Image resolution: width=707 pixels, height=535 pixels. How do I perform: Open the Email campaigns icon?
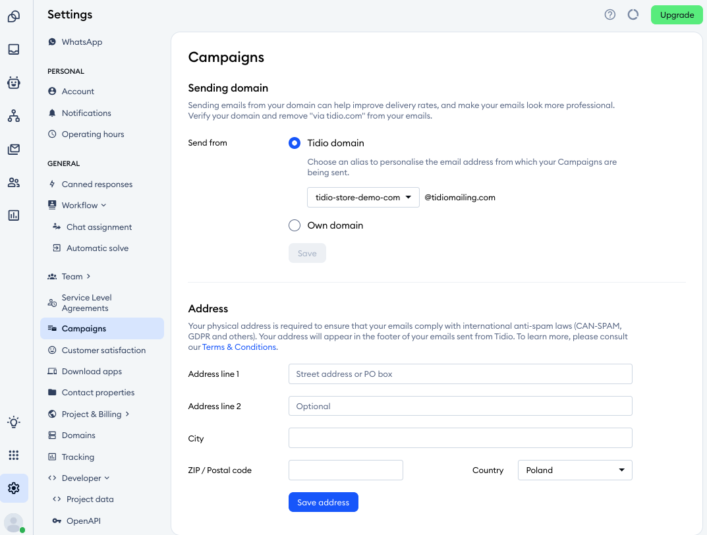tap(14, 149)
